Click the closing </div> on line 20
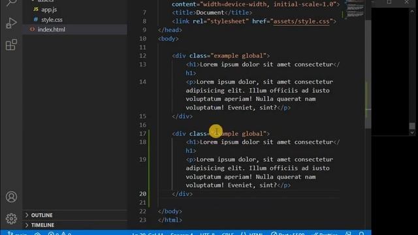Viewport: 418px width, 235px height. click(182, 194)
